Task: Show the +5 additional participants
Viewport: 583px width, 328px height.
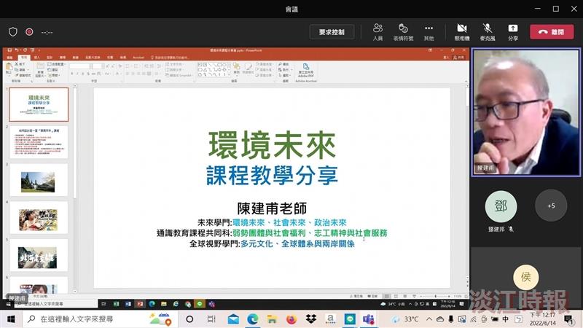Action: pyautogui.click(x=551, y=206)
